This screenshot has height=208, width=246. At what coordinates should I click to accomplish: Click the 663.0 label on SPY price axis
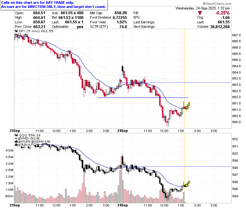[237, 85]
